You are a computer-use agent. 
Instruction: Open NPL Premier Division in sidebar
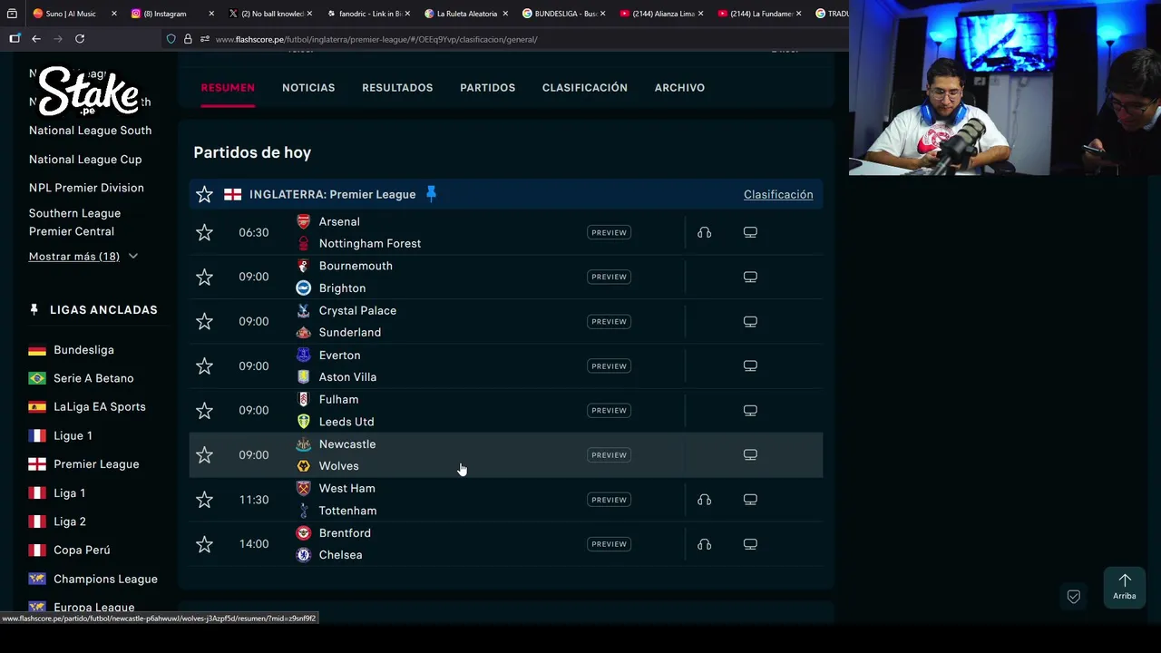coord(86,188)
